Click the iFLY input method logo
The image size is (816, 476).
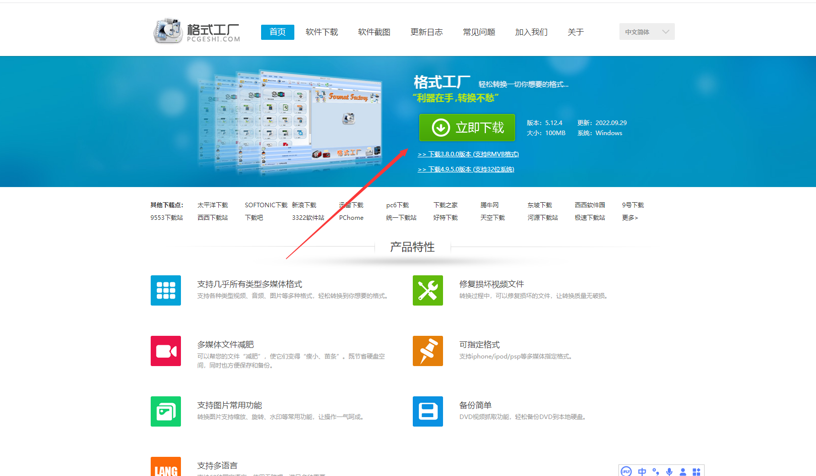click(626, 471)
